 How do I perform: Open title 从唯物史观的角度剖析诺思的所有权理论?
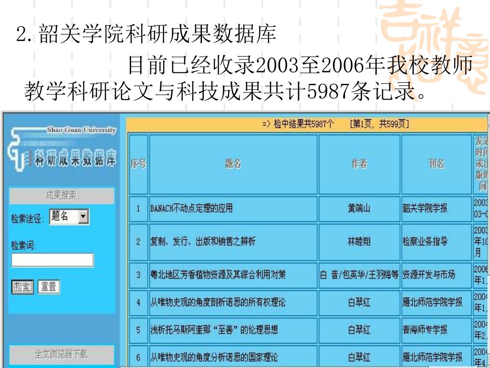point(218,302)
